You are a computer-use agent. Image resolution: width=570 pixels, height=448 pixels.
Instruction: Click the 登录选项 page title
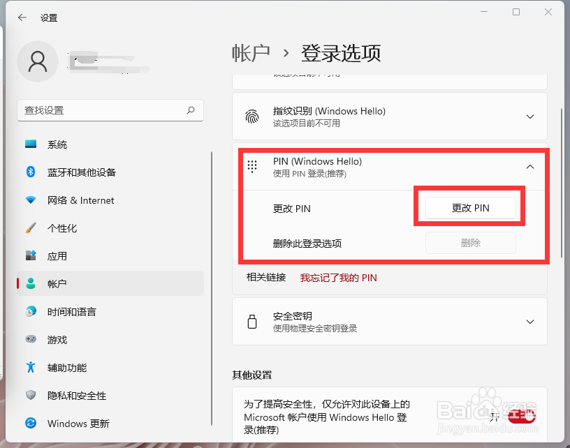(x=341, y=53)
